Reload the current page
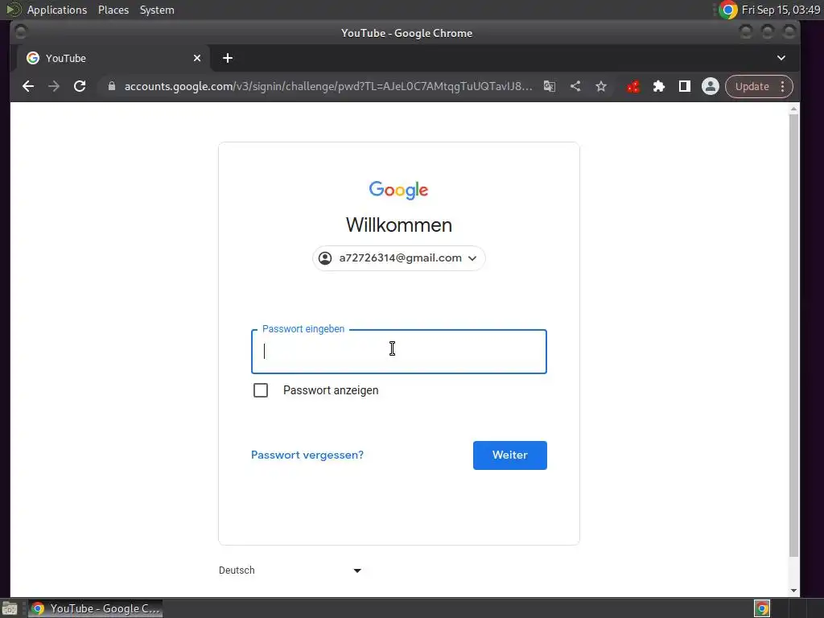Viewport: 824px width, 618px height. (x=80, y=86)
